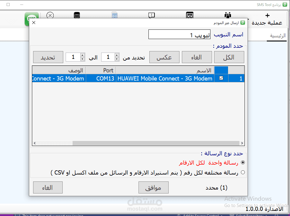Viewport: 290px width, 216px height.
Task: Click the tab name input field
Action: [x=179, y=34]
